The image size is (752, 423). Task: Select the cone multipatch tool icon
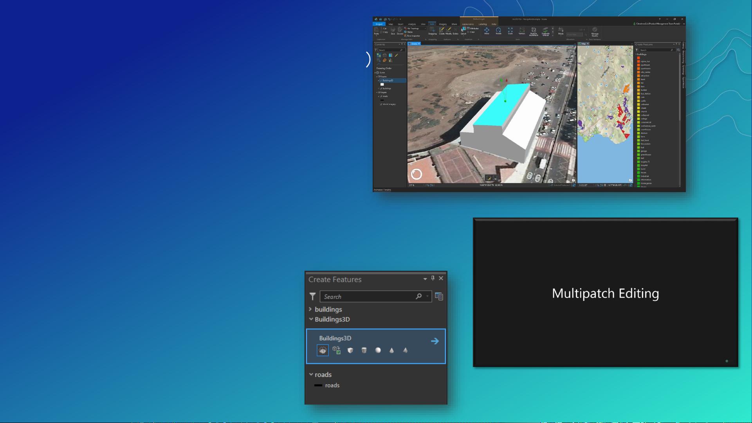coord(391,350)
